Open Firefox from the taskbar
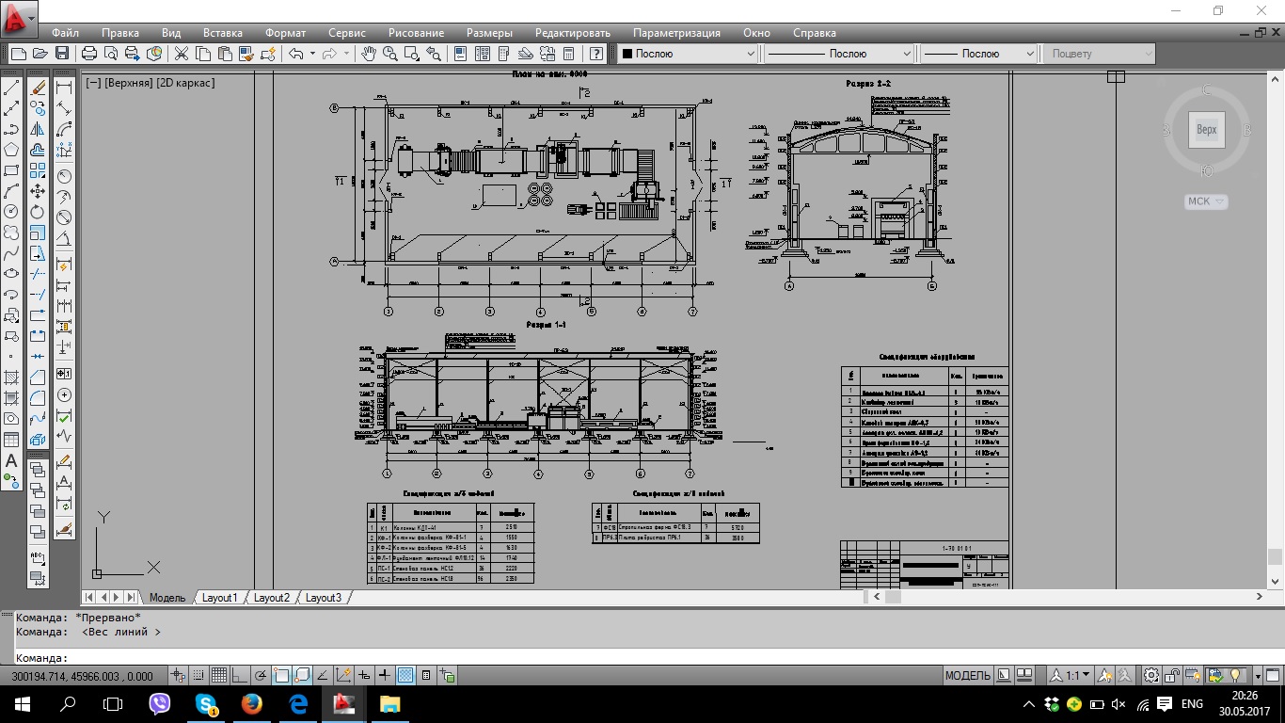 tap(251, 704)
